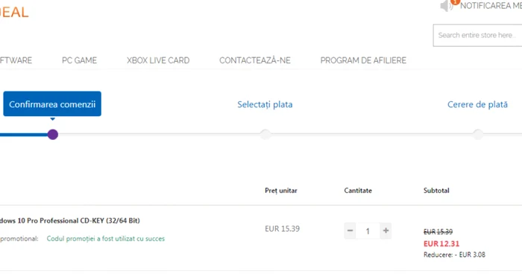Screen dimensions: 522x274
Task: Open the CONTACTEAZĂ-NE page
Action: (x=255, y=60)
